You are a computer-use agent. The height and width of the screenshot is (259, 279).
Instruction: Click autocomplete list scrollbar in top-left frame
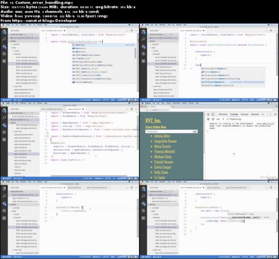[x=135, y=53]
